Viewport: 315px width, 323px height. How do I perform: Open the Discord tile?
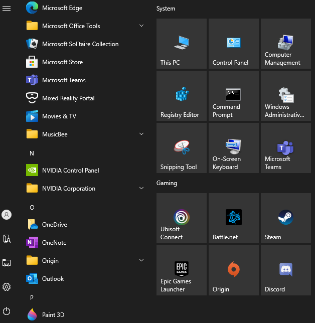tap(286, 270)
